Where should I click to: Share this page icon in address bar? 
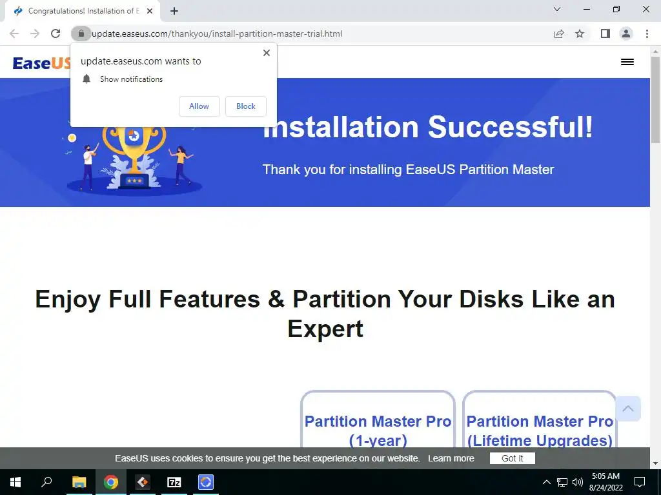point(559,34)
